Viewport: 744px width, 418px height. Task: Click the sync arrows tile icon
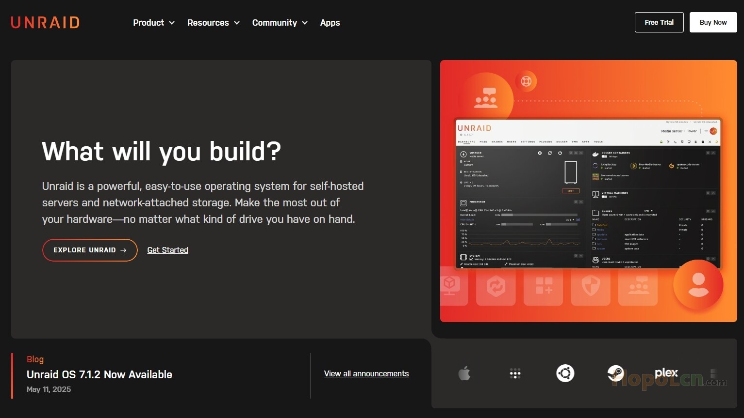point(496,286)
